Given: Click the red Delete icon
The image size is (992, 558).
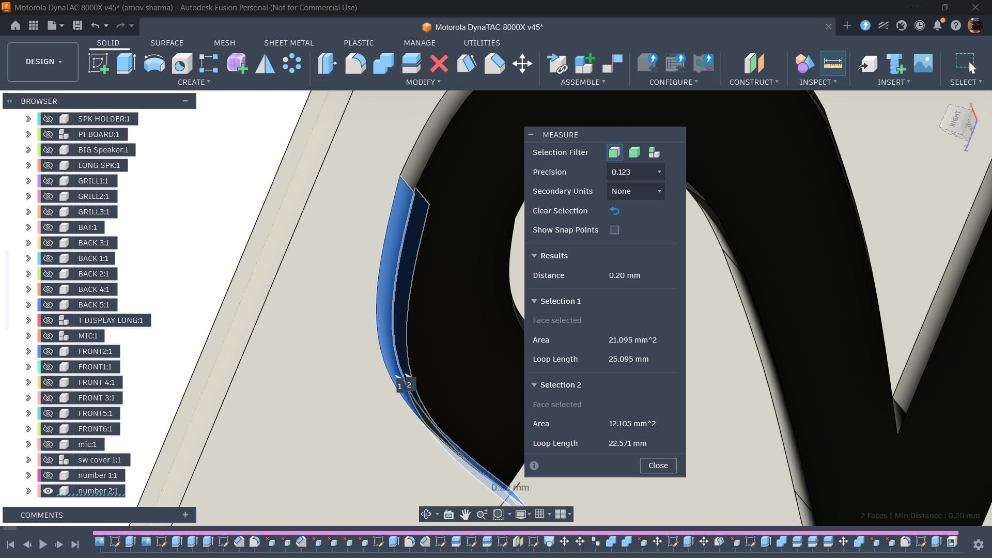Looking at the screenshot, I should click(439, 64).
